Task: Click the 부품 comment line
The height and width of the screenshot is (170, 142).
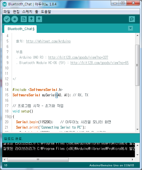Action: pos(19,52)
